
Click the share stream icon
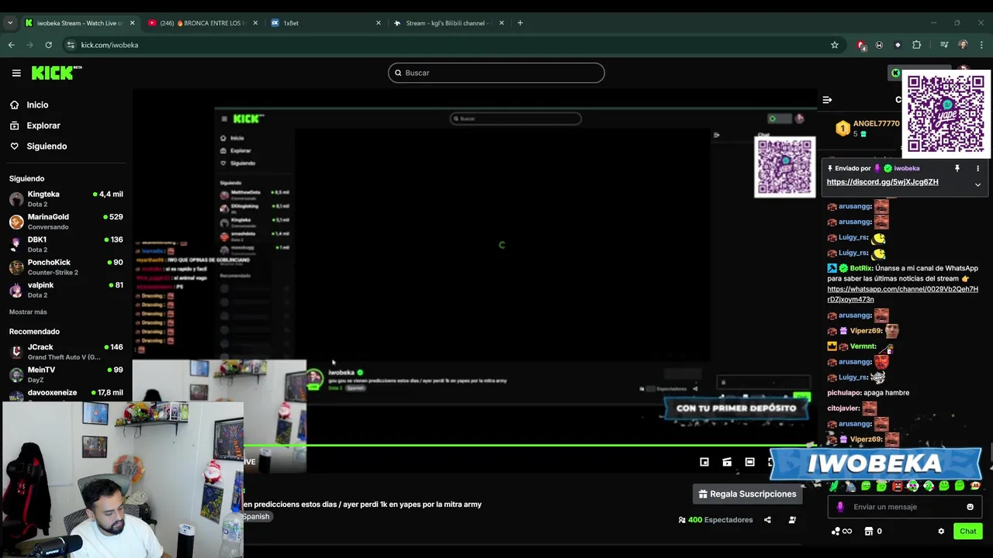tap(767, 520)
